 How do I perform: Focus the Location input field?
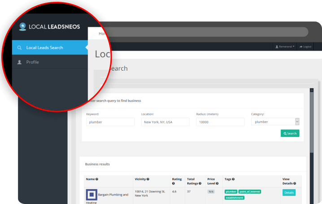click(165, 122)
